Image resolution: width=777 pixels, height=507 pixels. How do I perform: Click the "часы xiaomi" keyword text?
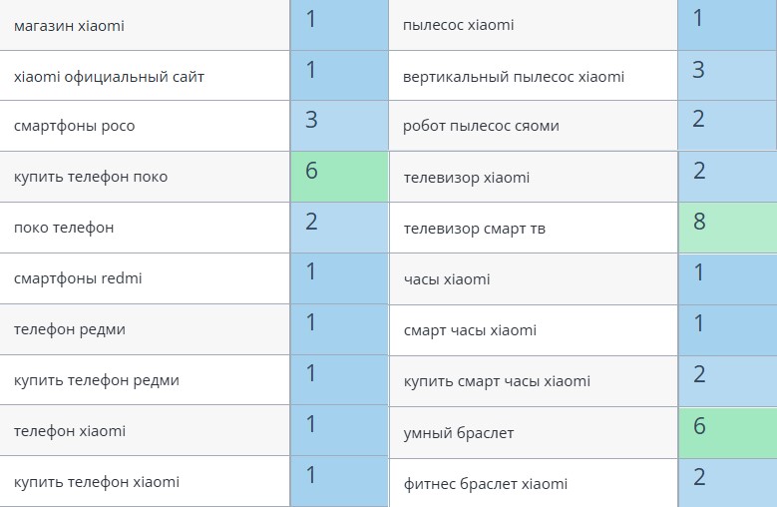[447, 279]
